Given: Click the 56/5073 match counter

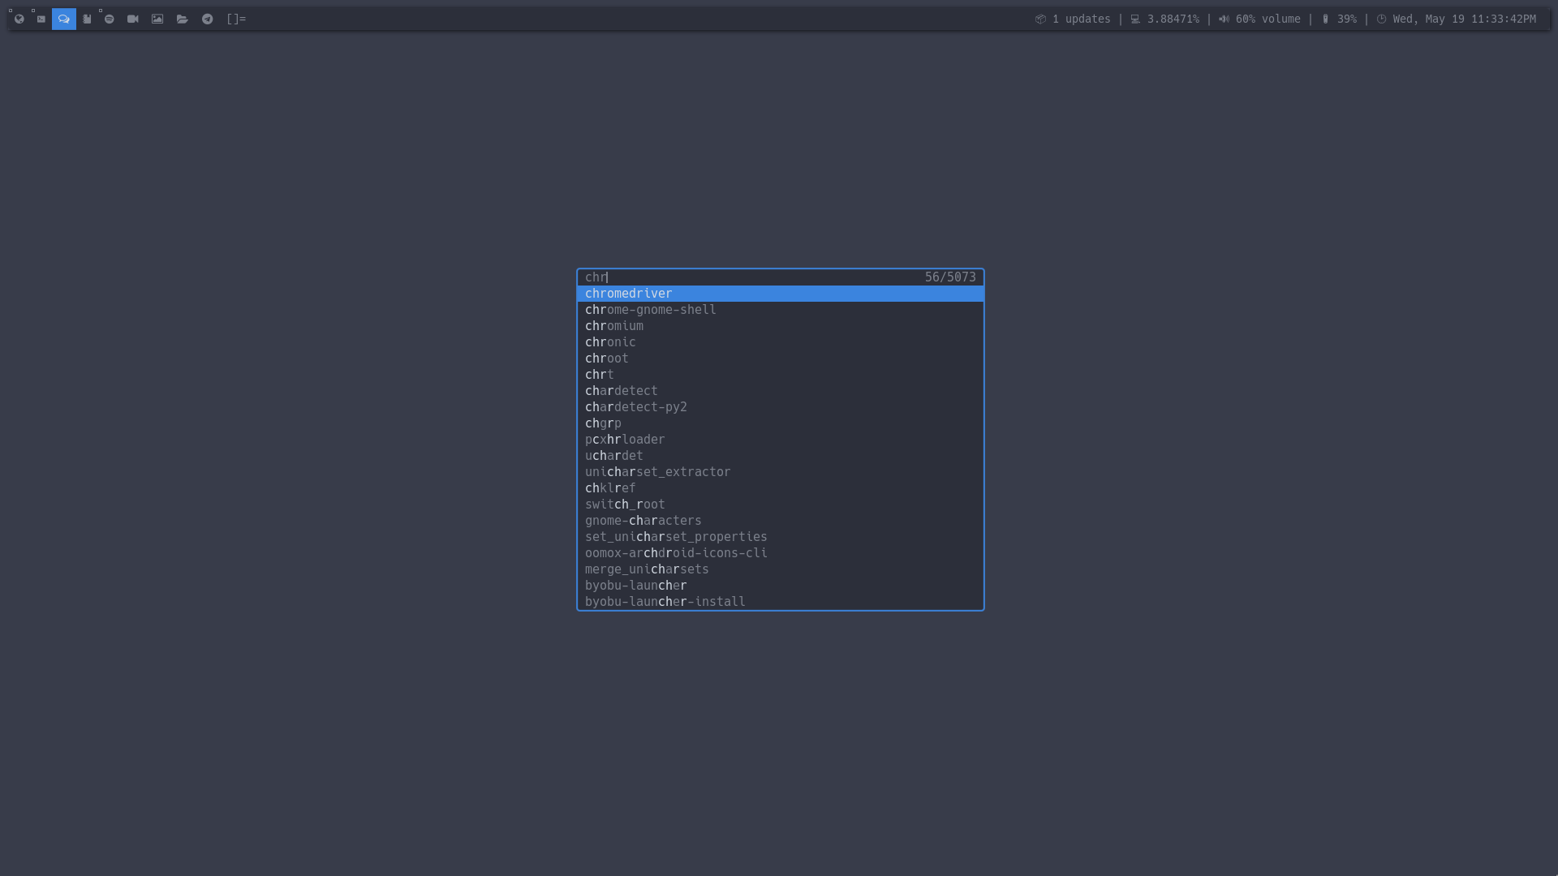Looking at the screenshot, I should [x=950, y=277].
